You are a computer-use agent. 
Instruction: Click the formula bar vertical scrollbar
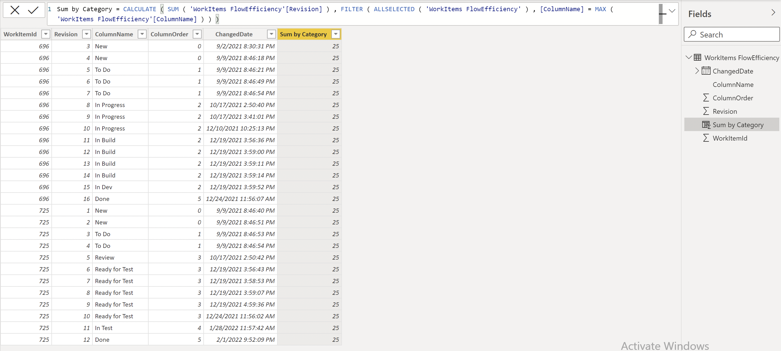[x=661, y=14]
